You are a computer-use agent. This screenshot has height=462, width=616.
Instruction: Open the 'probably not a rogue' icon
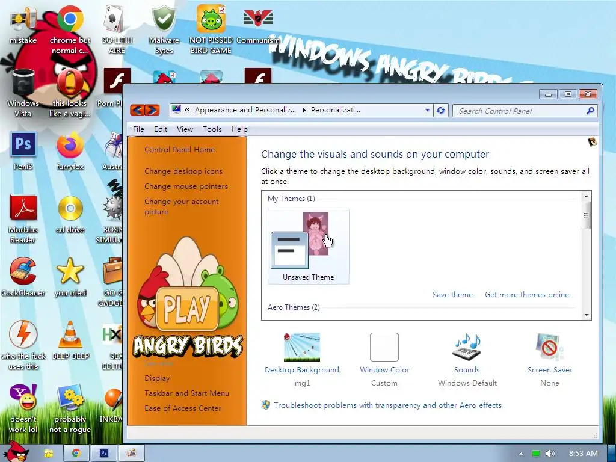pos(70,408)
